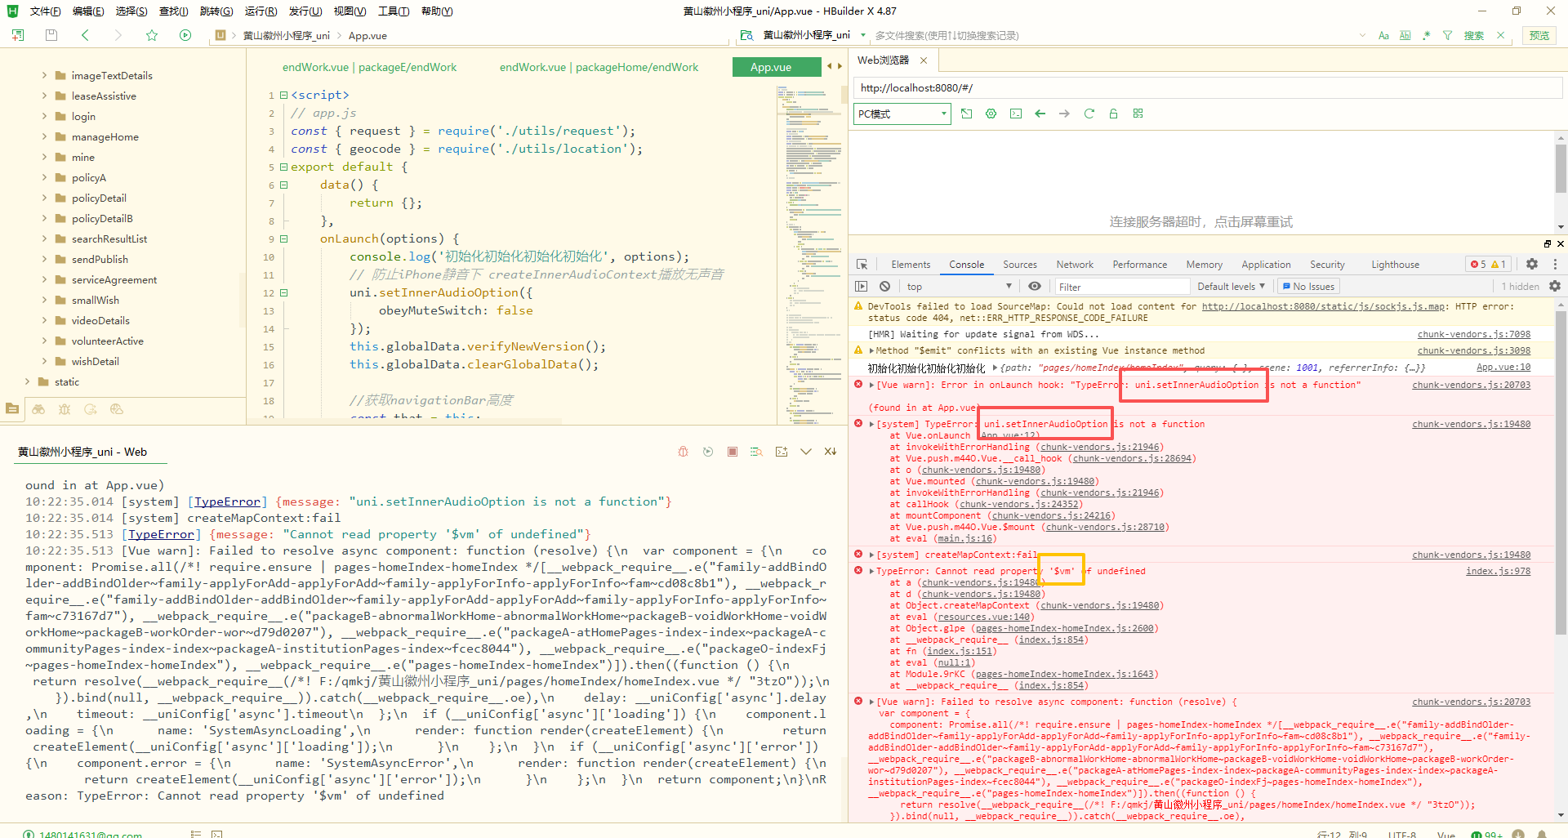Switch to the Network tab in DevTools
This screenshot has width=1568, height=838.
point(1074,265)
